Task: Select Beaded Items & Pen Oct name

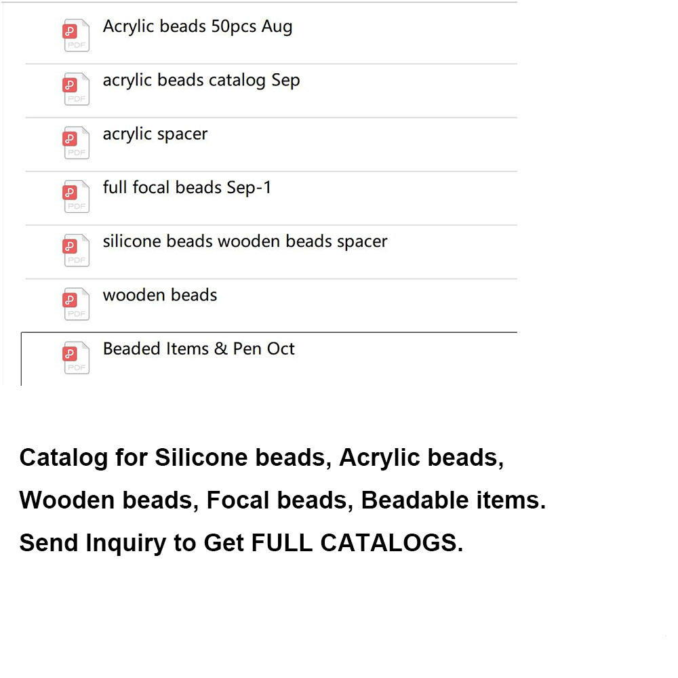Action: [199, 349]
